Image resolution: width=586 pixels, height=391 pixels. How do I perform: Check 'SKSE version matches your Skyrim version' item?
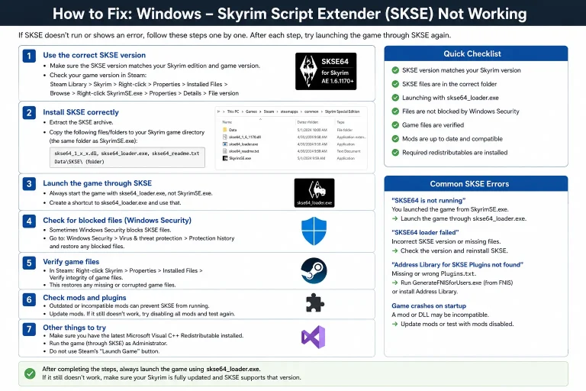tap(395, 70)
